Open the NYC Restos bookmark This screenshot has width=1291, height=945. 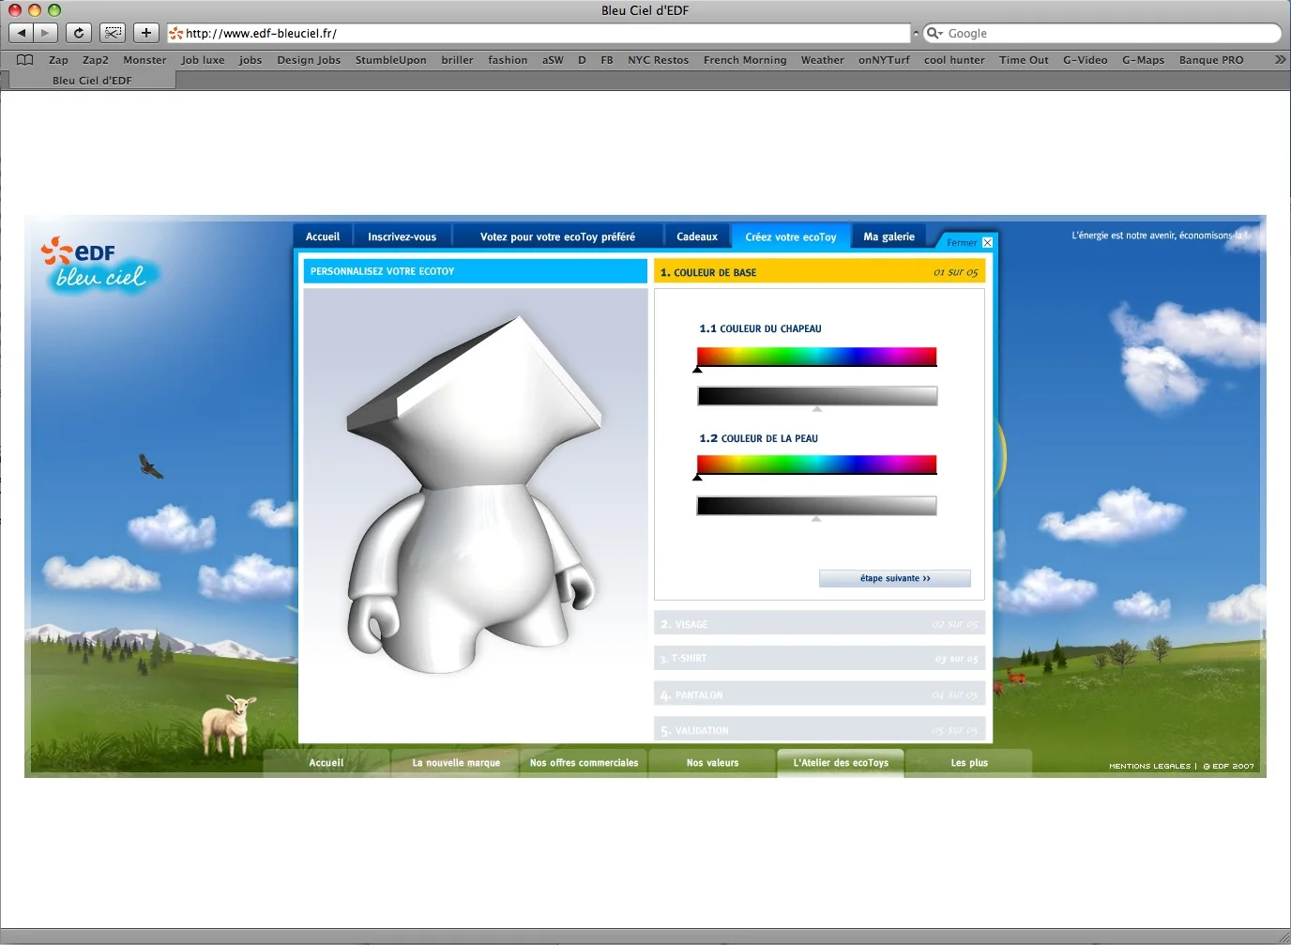coord(658,60)
